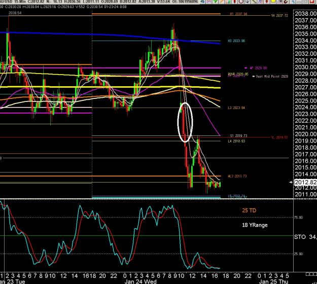
Task: Click the 25.00 stochastic level label
Action: click(298, 254)
